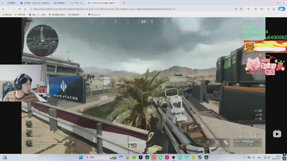The height and width of the screenshot is (161, 287).
Task: Open the volume control in system tray
Action: [x=269, y=157]
